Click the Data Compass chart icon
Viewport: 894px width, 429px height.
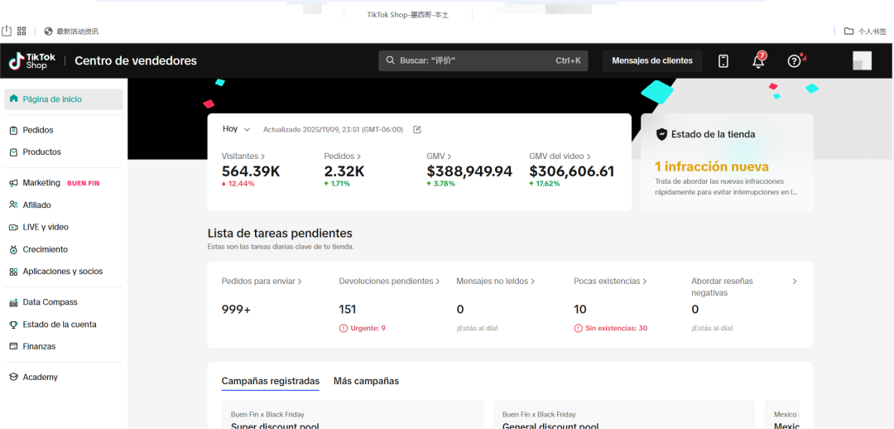[14, 302]
